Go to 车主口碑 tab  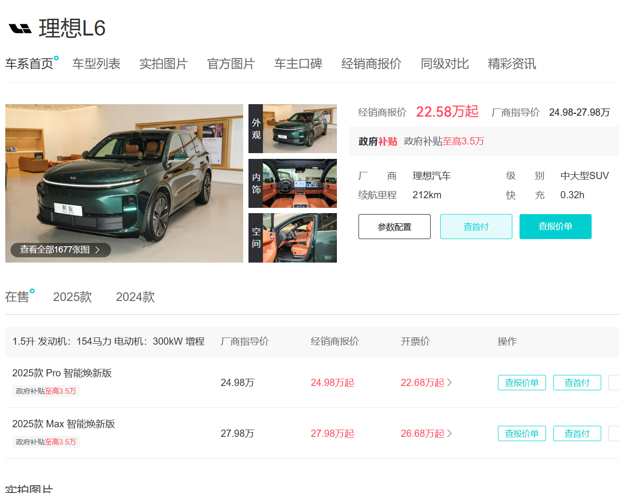point(298,63)
